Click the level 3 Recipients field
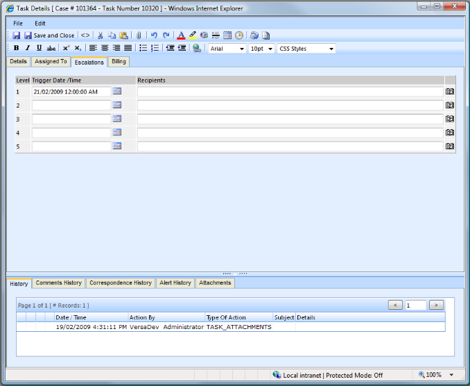This screenshot has height=386, width=470. point(290,119)
